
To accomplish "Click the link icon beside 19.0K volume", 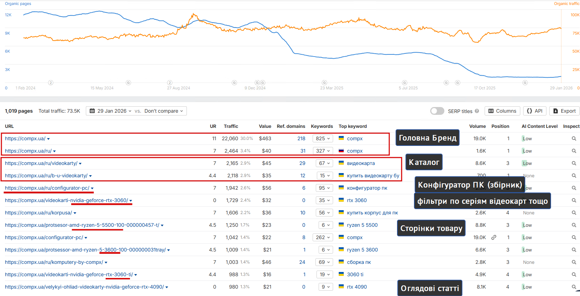I will (494, 237).
